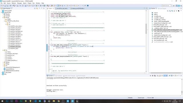
Task: Open the Project menu
Action: tap(29, 3)
